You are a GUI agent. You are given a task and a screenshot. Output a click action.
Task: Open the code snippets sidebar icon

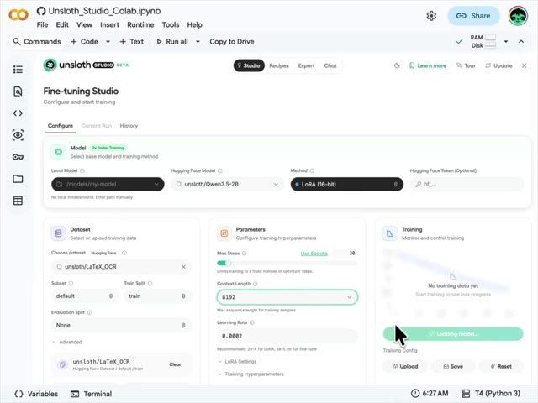pos(18,113)
